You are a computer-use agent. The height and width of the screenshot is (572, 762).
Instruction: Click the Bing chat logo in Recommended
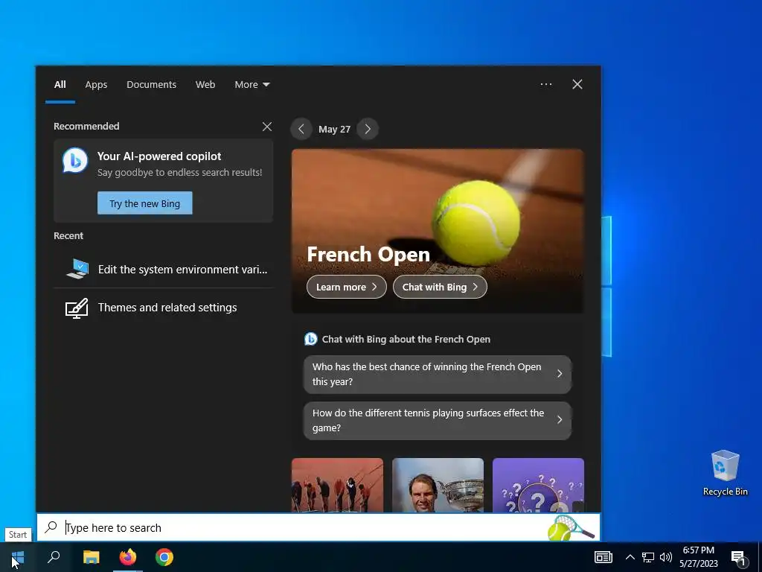(75, 161)
